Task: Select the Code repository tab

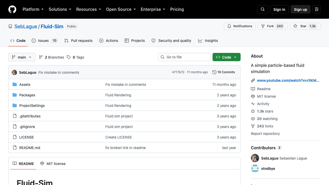Action: 18,41
